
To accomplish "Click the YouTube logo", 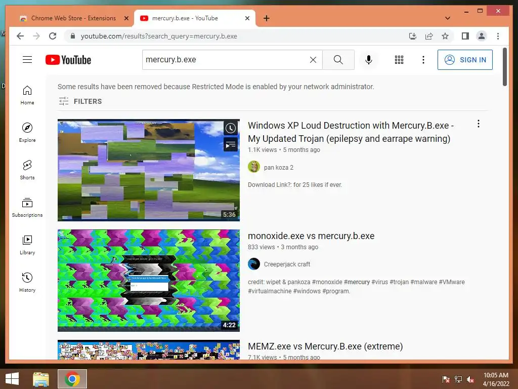I will (68, 60).
